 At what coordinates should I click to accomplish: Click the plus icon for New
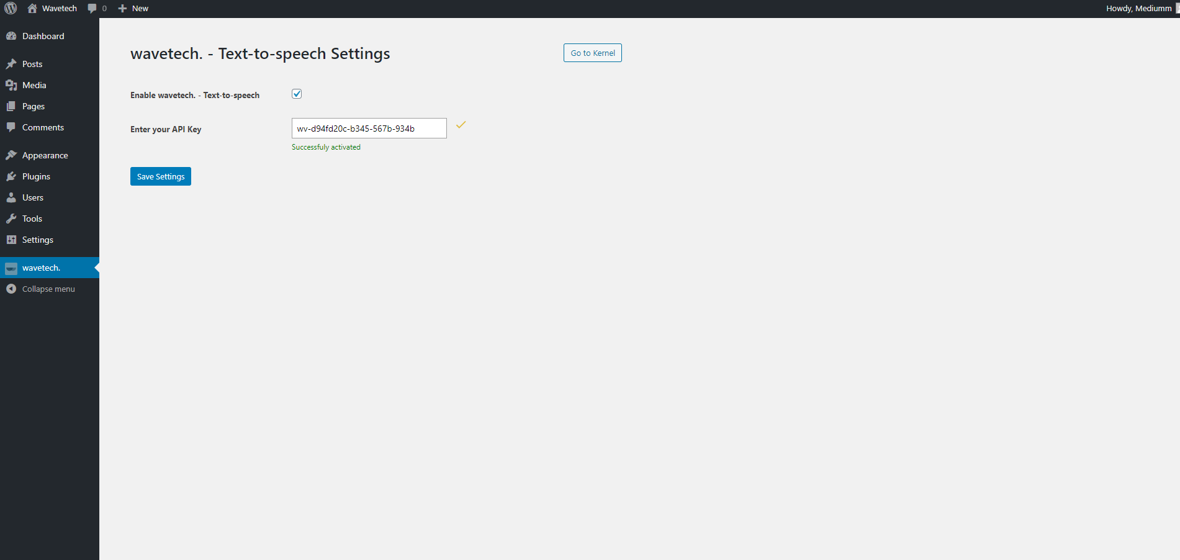[x=122, y=8]
